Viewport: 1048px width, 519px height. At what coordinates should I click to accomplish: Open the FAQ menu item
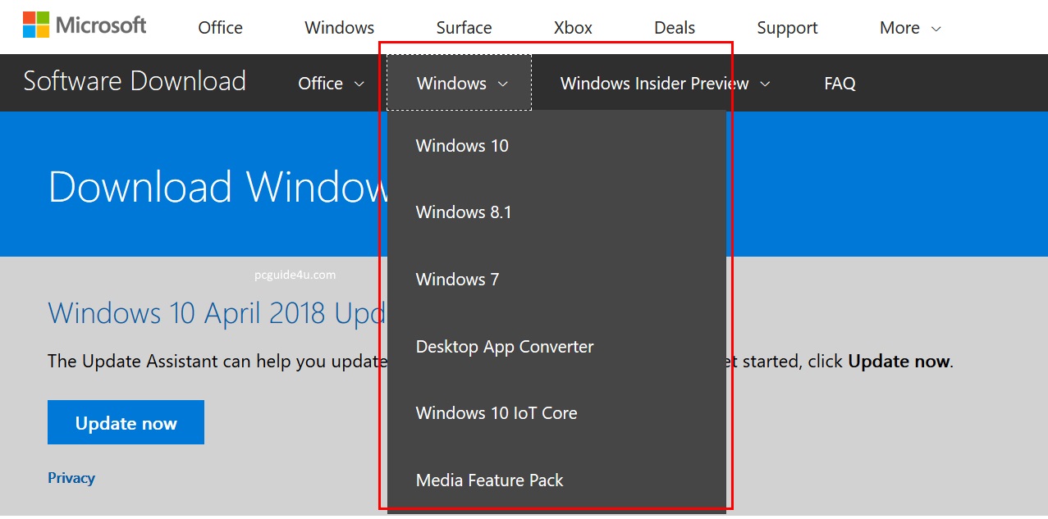pyautogui.click(x=840, y=84)
